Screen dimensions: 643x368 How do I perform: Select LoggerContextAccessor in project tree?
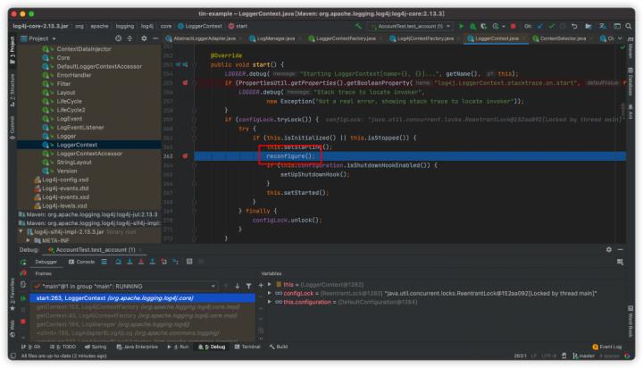click(x=89, y=154)
